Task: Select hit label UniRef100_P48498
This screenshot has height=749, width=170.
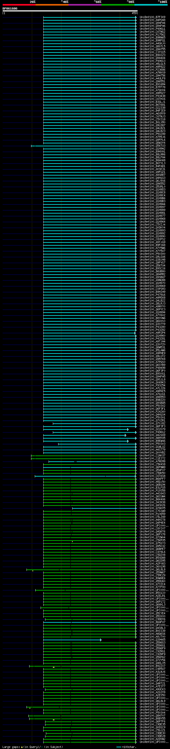Action: click(x=152, y=368)
